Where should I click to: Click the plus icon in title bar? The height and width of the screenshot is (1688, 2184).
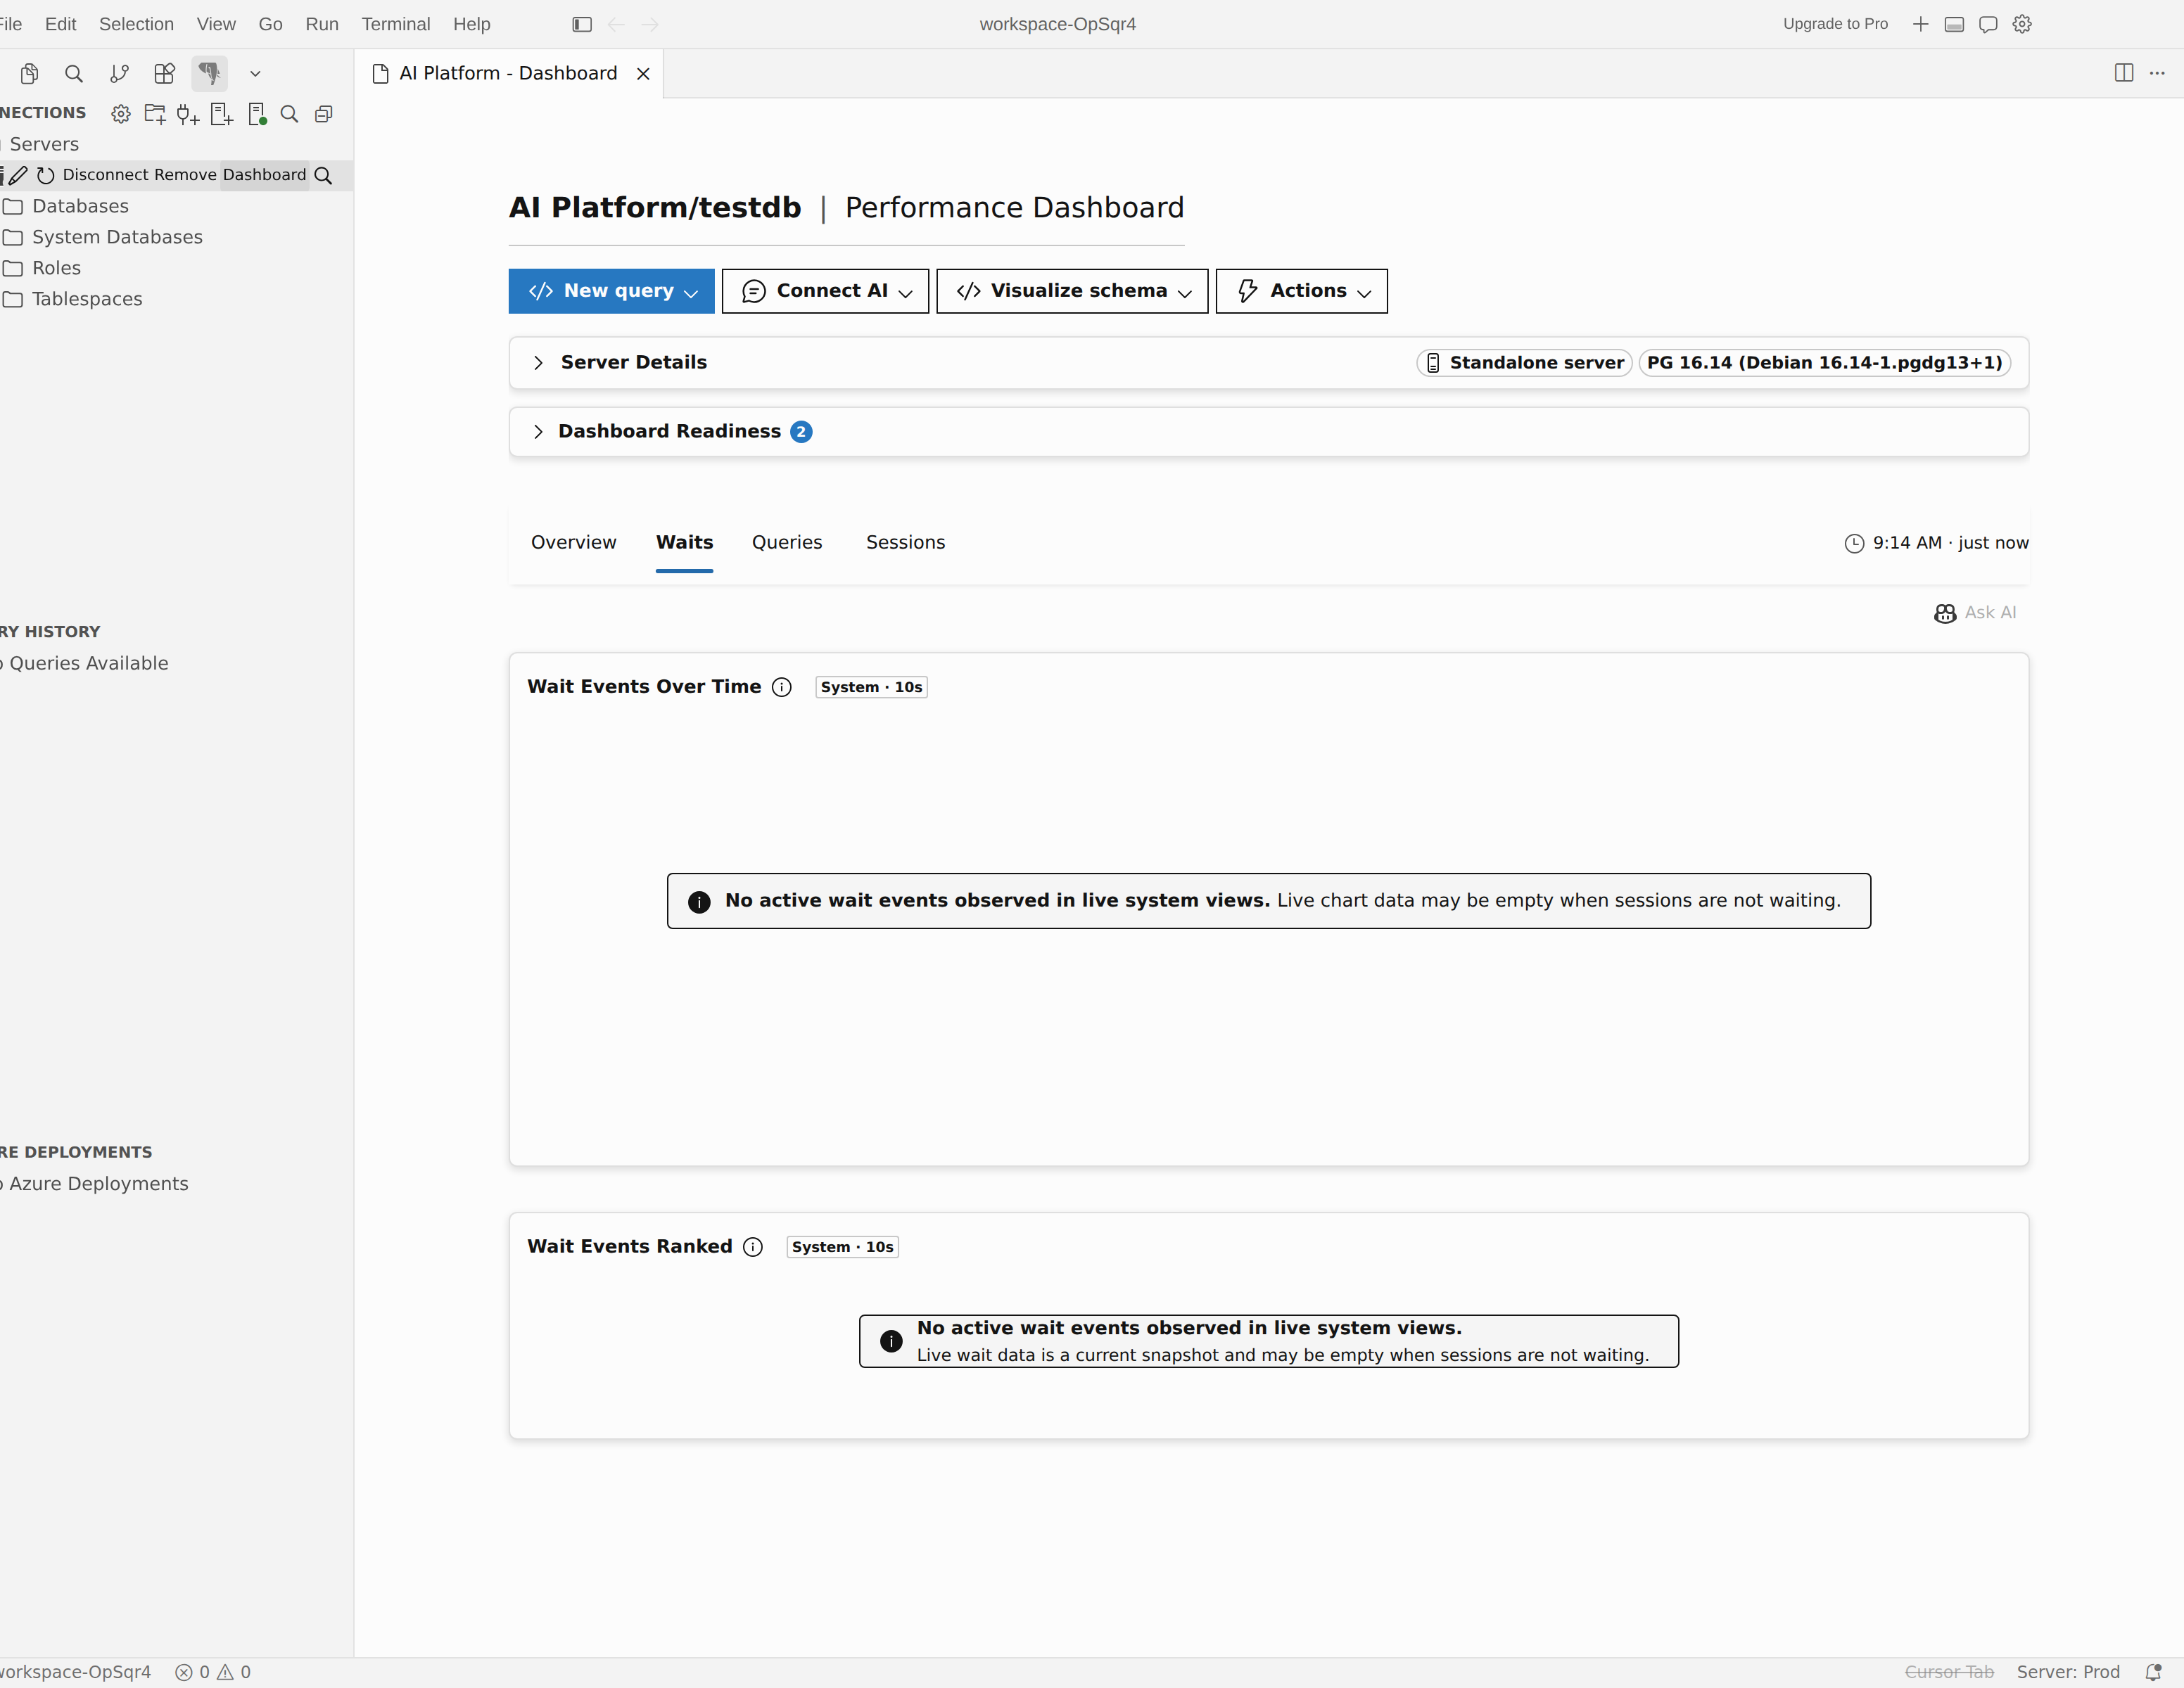(1920, 24)
